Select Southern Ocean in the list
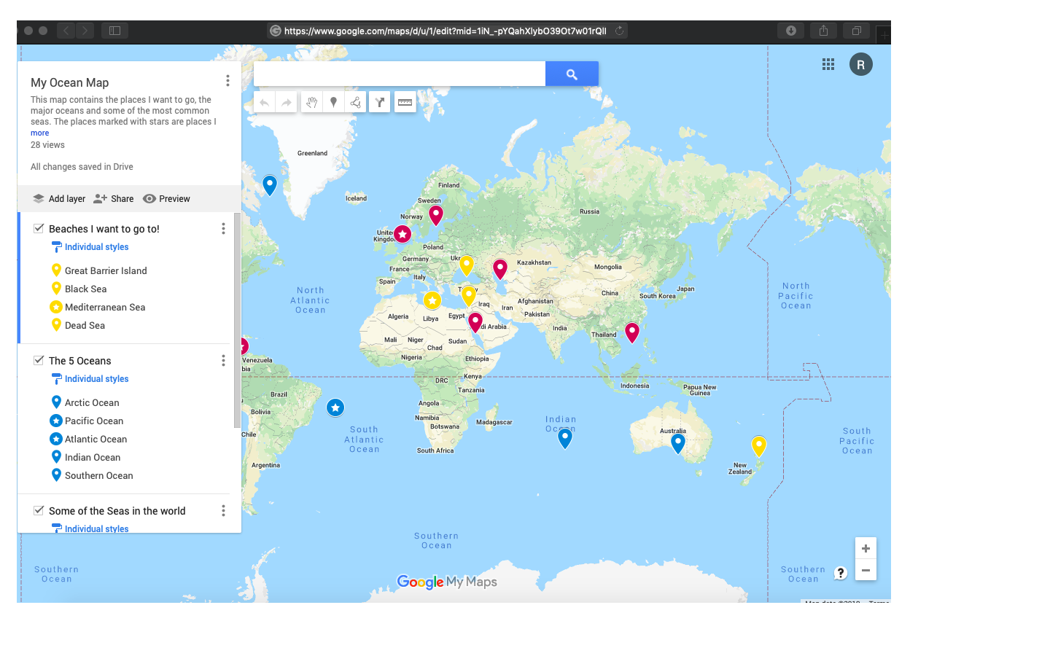The width and height of the screenshot is (1050, 656). click(x=98, y=475)
